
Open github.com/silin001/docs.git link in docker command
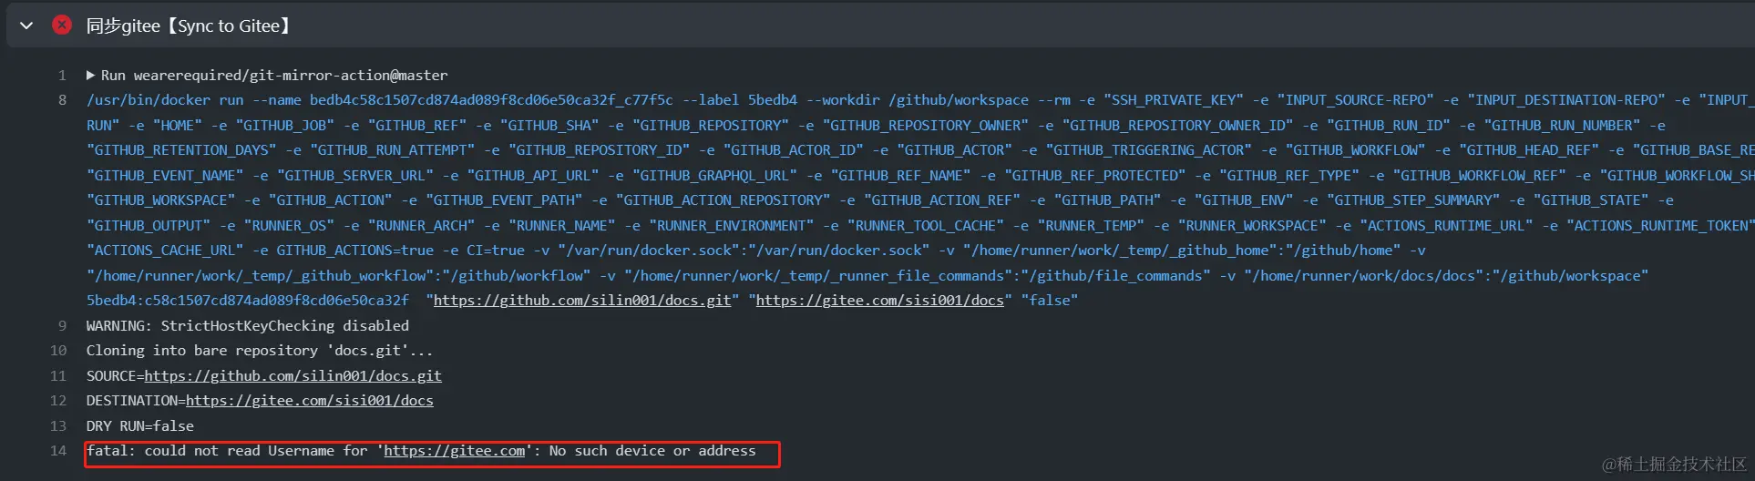[x=582, y=301]
